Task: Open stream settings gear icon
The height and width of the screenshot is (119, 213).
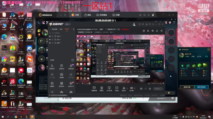Action: pyautogui.click(x=150, y=89)
